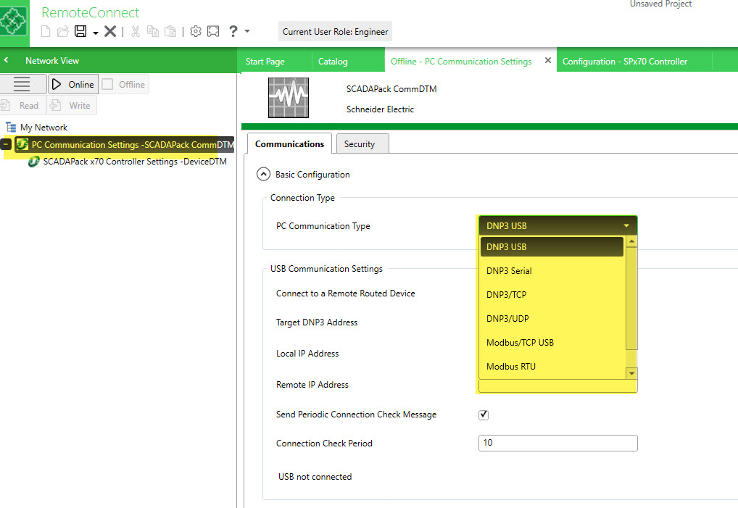Open the Help question mark icon

(x=233, y=31)
